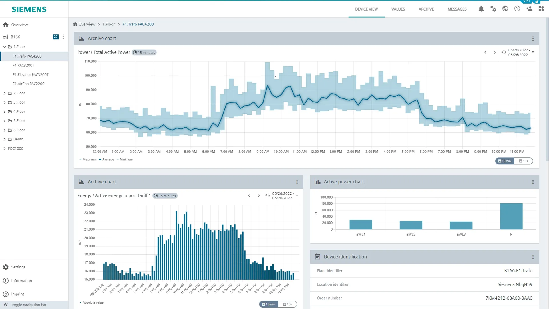Open the globe language icon
This screenshot has height=309, width=549.
point(505,9)
